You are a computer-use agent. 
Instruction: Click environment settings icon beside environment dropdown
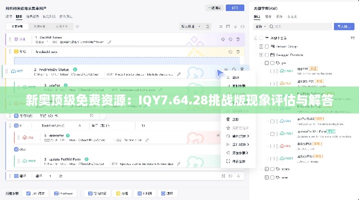[x=207, y=26]
